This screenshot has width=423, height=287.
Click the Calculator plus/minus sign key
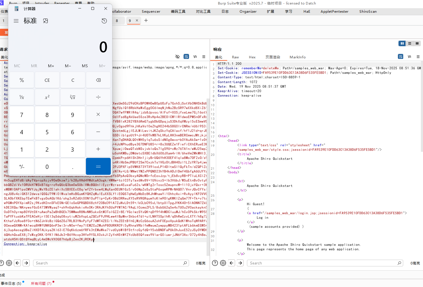coord(22,166)
